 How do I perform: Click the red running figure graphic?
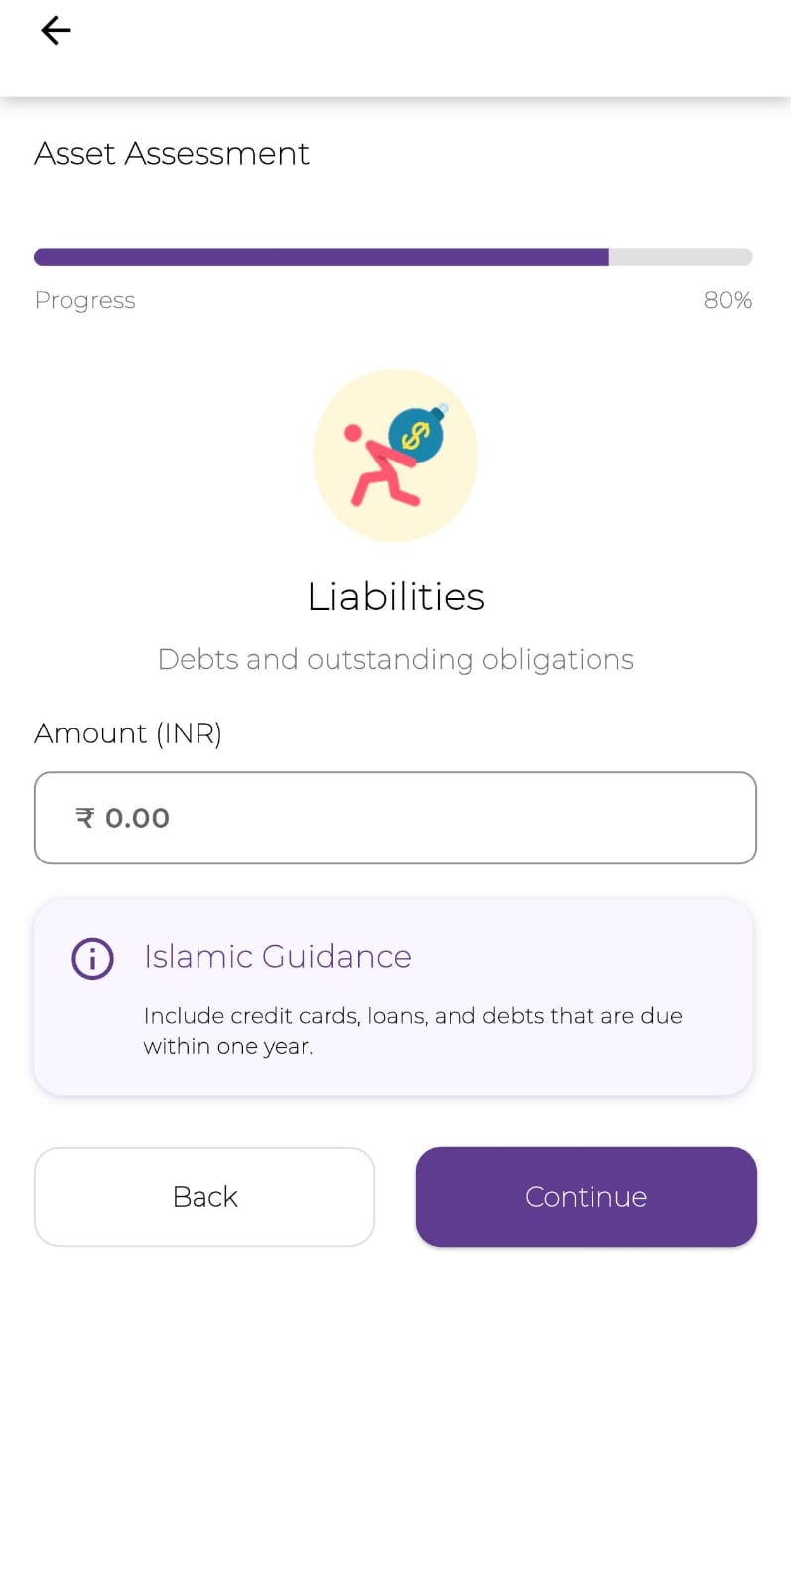pos(376,469)
